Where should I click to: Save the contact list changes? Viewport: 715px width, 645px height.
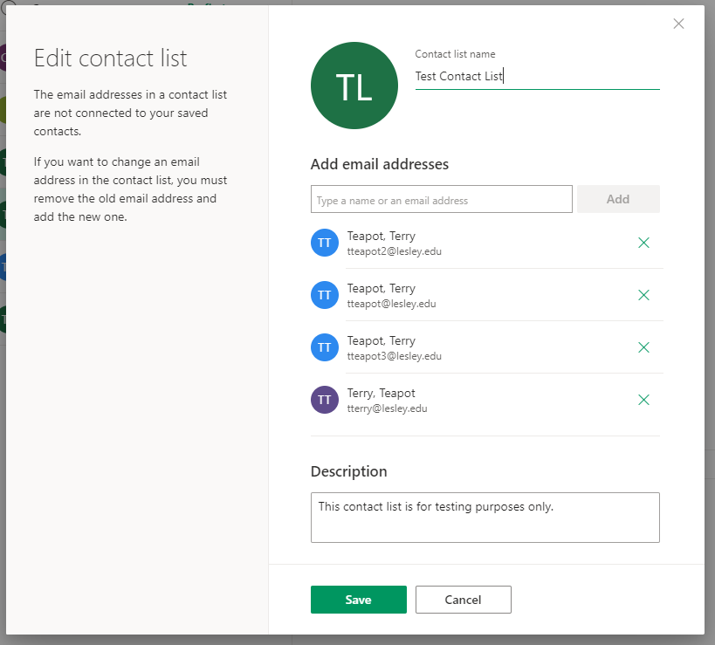[359, 600]
